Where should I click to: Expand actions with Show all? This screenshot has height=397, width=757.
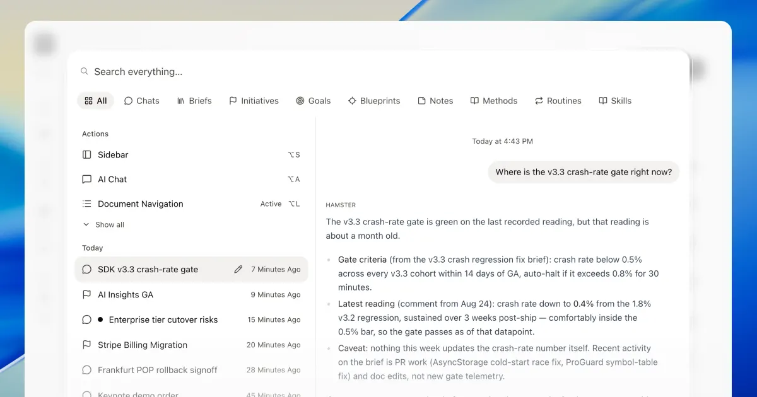[x=103, y=224]
